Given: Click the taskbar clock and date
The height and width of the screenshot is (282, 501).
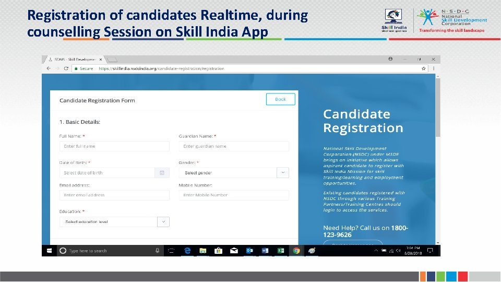Looking at the screenshot, I should tap(413, 251).
